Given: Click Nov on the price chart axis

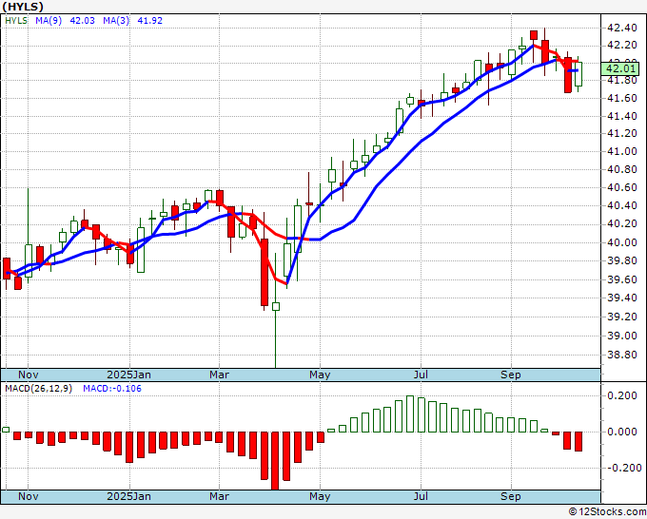Looking at the screenshot, I should point(28,375).
